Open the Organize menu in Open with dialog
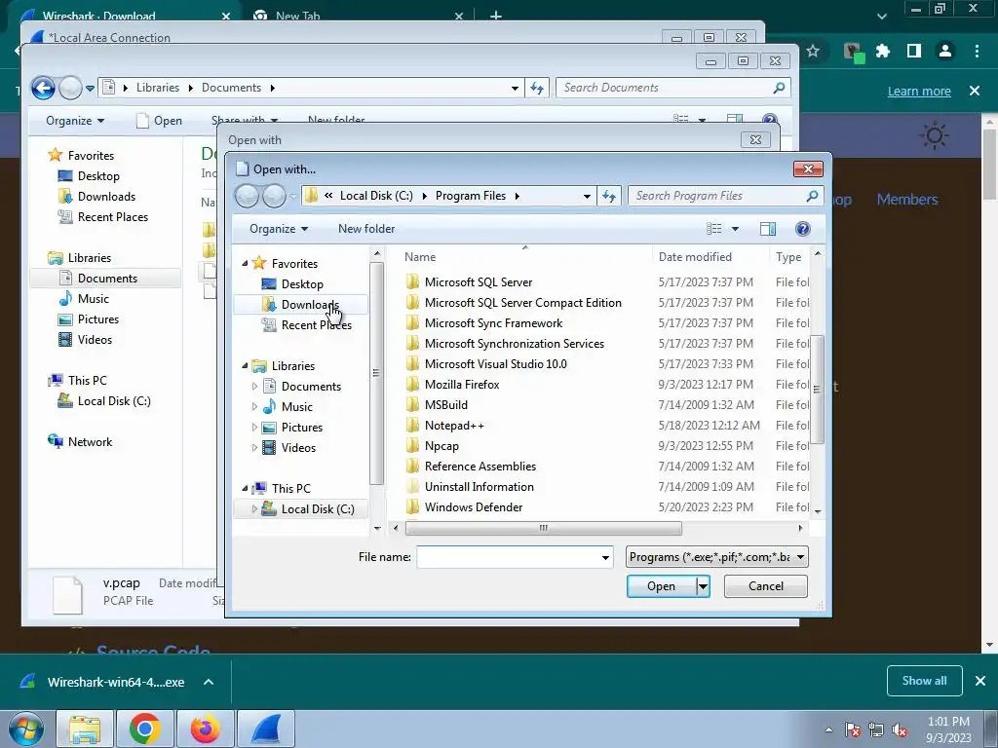Screen dimensions: 998x748 pos(278,229)
